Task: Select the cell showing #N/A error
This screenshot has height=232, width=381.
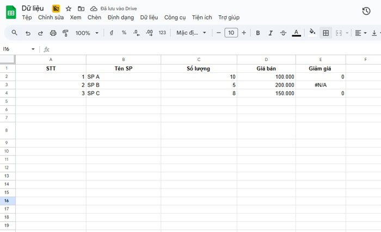Action: coord(321,85)
